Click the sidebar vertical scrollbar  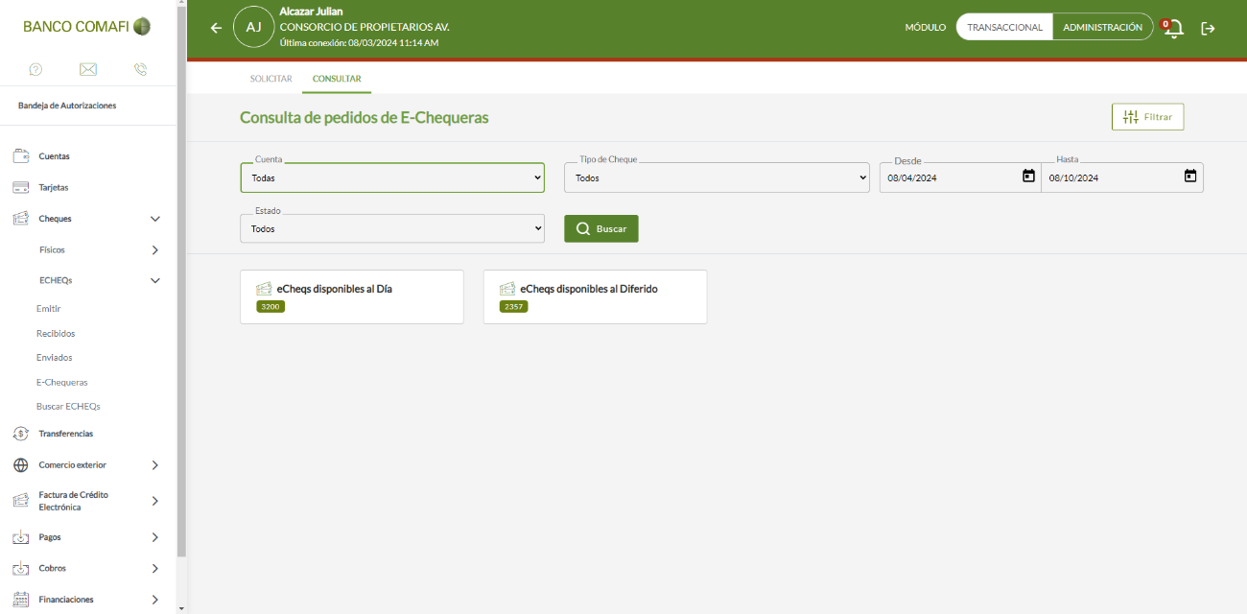(x=181, y=278)
